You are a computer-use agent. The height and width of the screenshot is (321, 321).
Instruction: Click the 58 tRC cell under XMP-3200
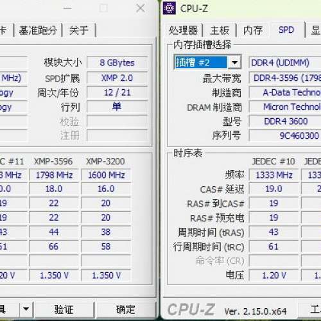[106, 247]
